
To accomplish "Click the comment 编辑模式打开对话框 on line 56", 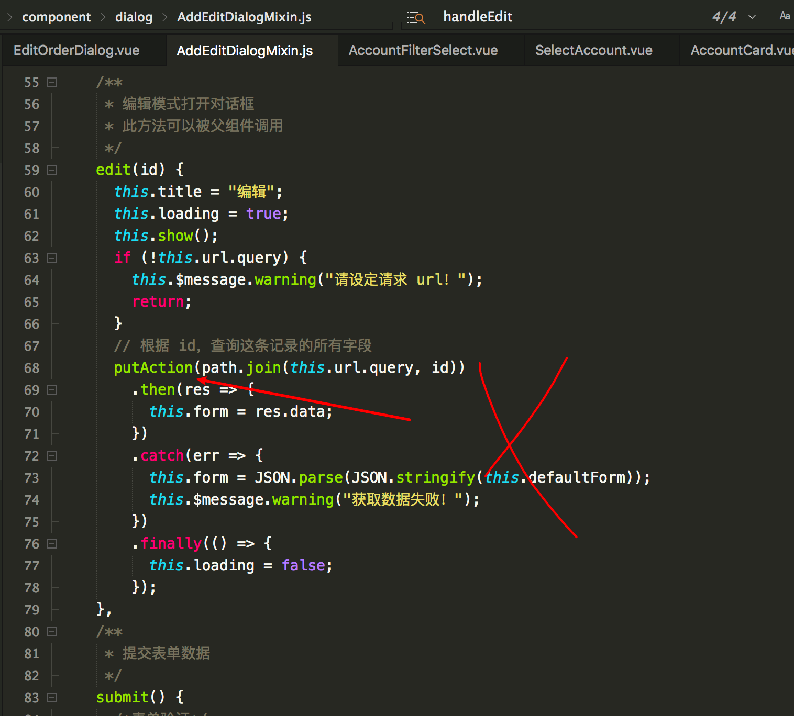I will (188, 104).
